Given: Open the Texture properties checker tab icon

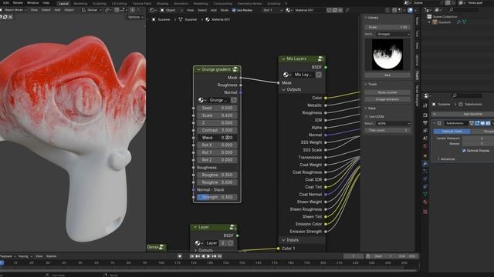Looking at the screenshot, I should [x=425, y=212].
